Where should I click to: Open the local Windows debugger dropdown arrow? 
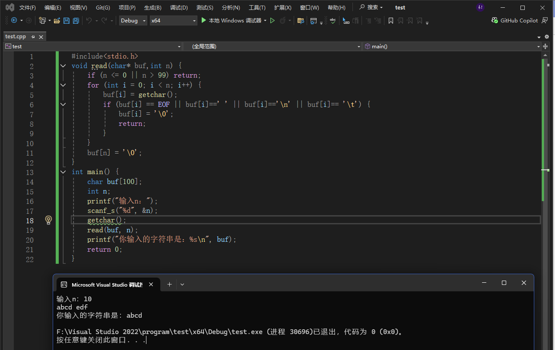265,20
